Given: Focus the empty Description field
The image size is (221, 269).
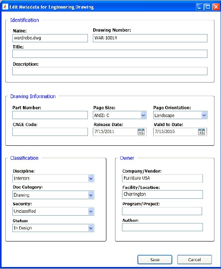Looking at the screenshot, I should (x=110, y=71).
